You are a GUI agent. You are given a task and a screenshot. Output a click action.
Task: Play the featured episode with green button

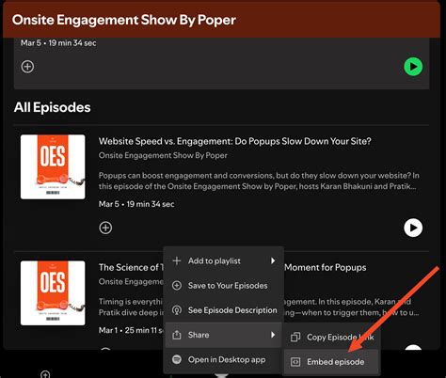pos(413,67)
